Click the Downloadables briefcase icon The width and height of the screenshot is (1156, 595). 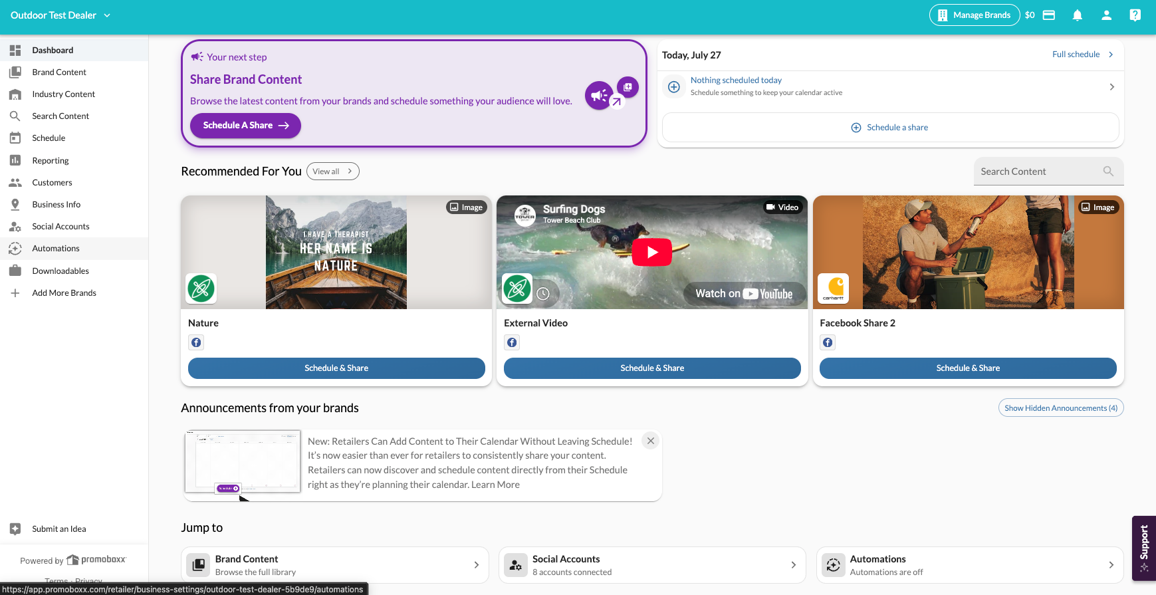tap(15, 271)
